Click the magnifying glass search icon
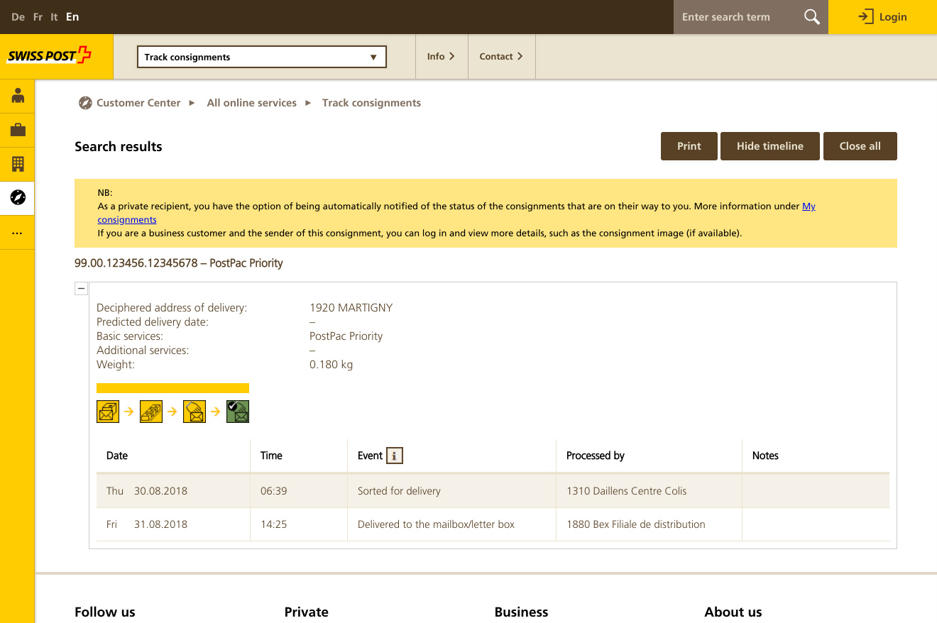The image size is (937, 623). tap(812, 17)
